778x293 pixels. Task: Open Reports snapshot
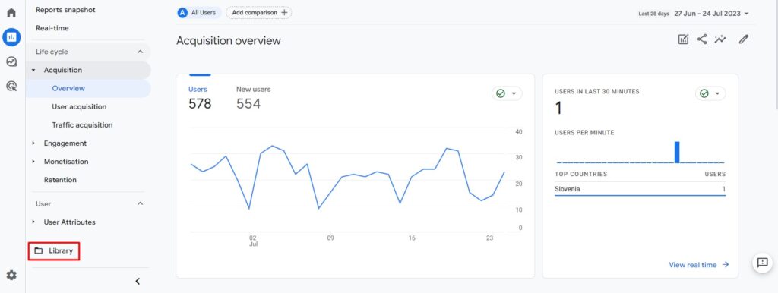pyautogui.click(x=65, y=10)
